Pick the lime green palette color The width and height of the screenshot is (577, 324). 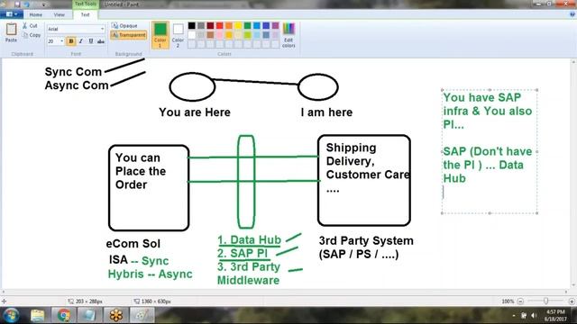[247, 35]
